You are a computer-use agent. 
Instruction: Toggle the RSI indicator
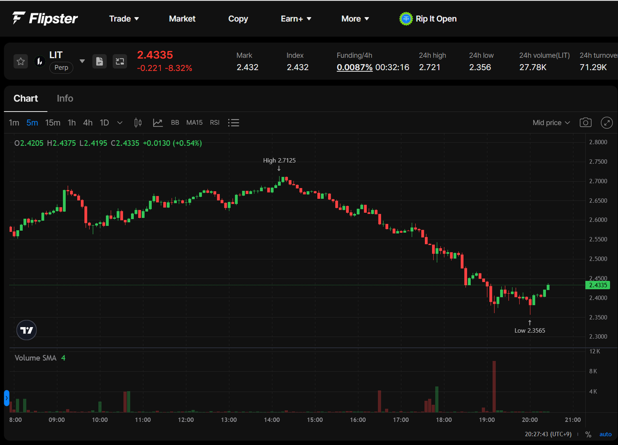pyautogui.click(x=215, y=123)
